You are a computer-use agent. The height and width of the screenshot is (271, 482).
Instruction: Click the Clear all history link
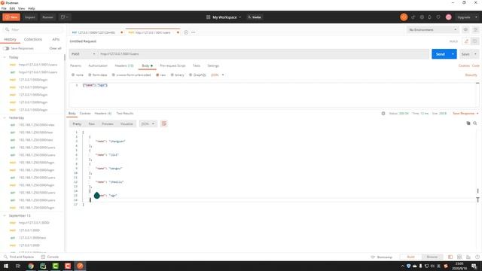coord(55,48)
